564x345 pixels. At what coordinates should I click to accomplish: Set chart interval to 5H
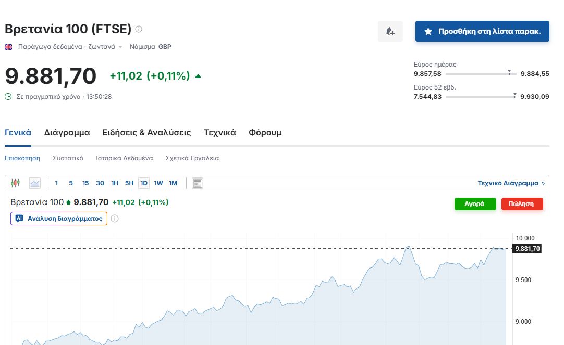129,183
